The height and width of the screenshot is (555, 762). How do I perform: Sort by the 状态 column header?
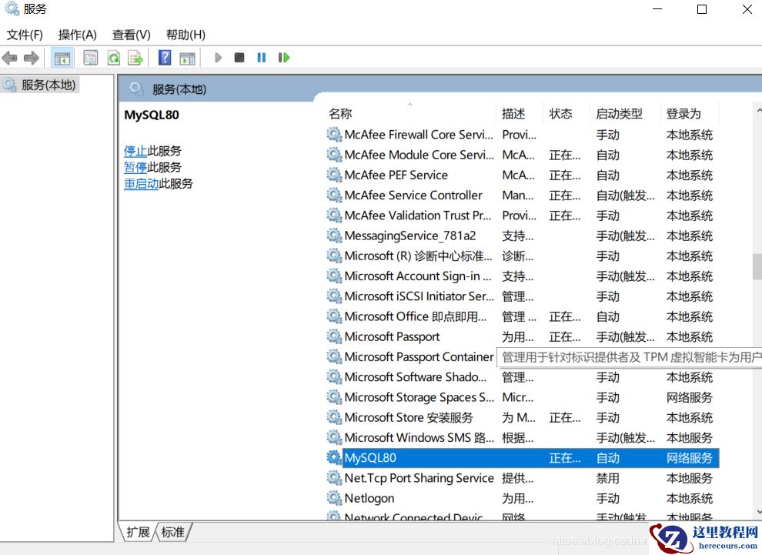566,114
